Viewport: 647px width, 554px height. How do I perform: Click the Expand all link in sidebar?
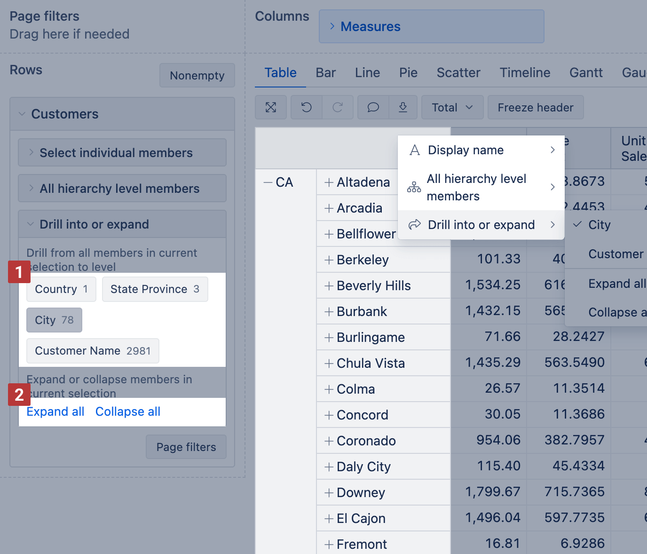click(x=55, y=412)
